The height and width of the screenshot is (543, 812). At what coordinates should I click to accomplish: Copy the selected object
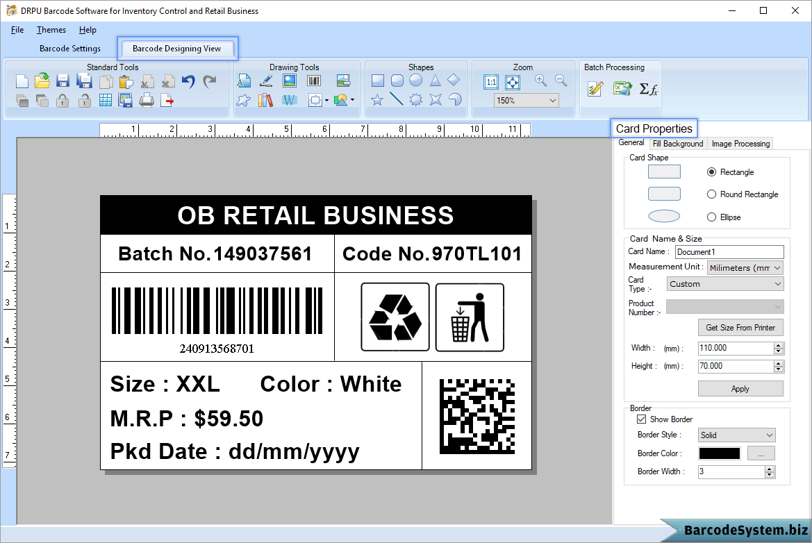coord(106,82)
